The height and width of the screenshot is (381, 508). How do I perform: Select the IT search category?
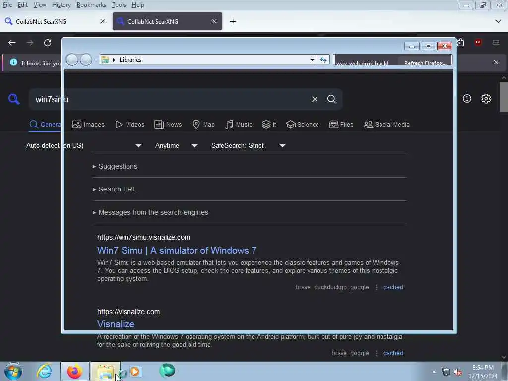(x=269, y=125)
